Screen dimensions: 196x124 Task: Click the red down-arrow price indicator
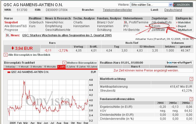pyautogui.click(x=13, y=48)
